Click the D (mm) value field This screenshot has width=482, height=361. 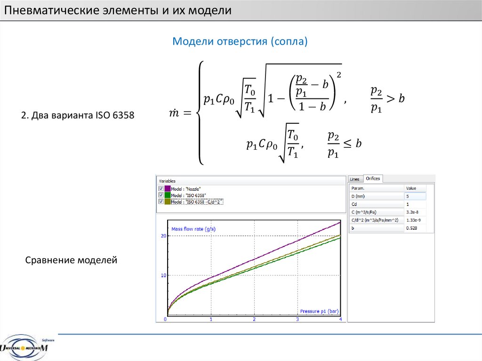click(x=415, y=196)
